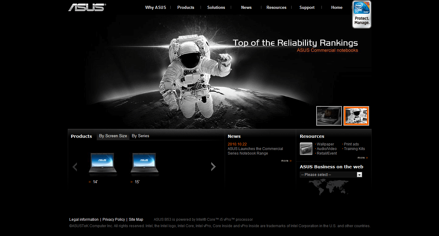Click the world map graphic
The image size is (439, 236).
(x=328, y=187)
